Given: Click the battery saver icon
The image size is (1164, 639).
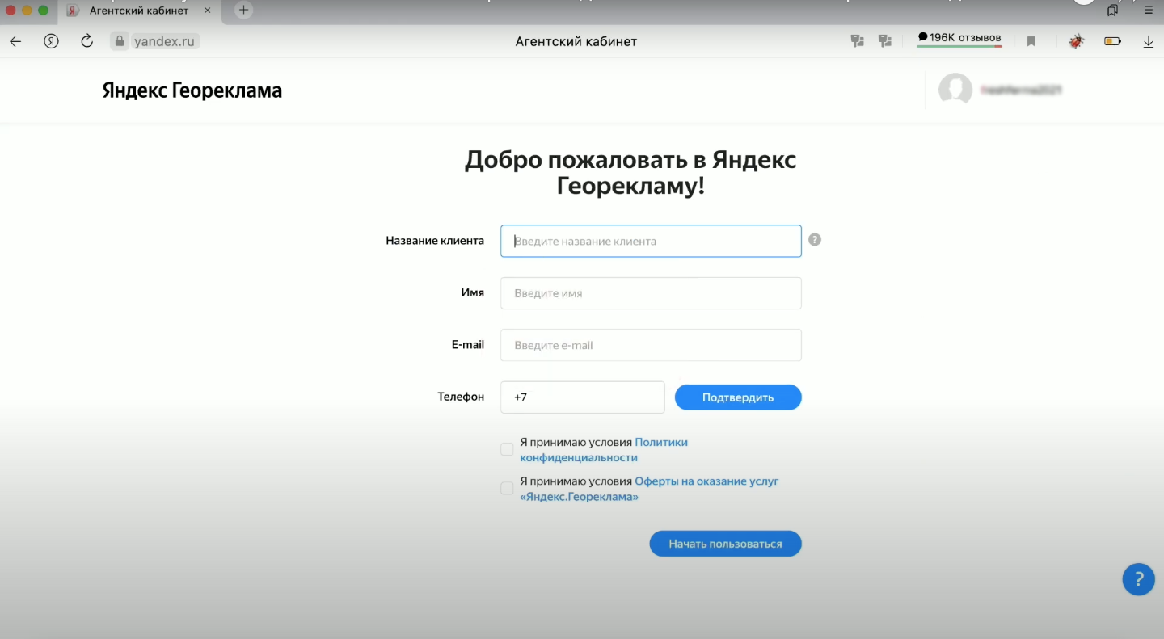Looking at the screenshot, I should (x=1113, y=41).
